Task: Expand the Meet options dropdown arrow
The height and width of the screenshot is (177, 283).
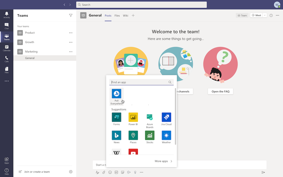Action: coord(265,15)
